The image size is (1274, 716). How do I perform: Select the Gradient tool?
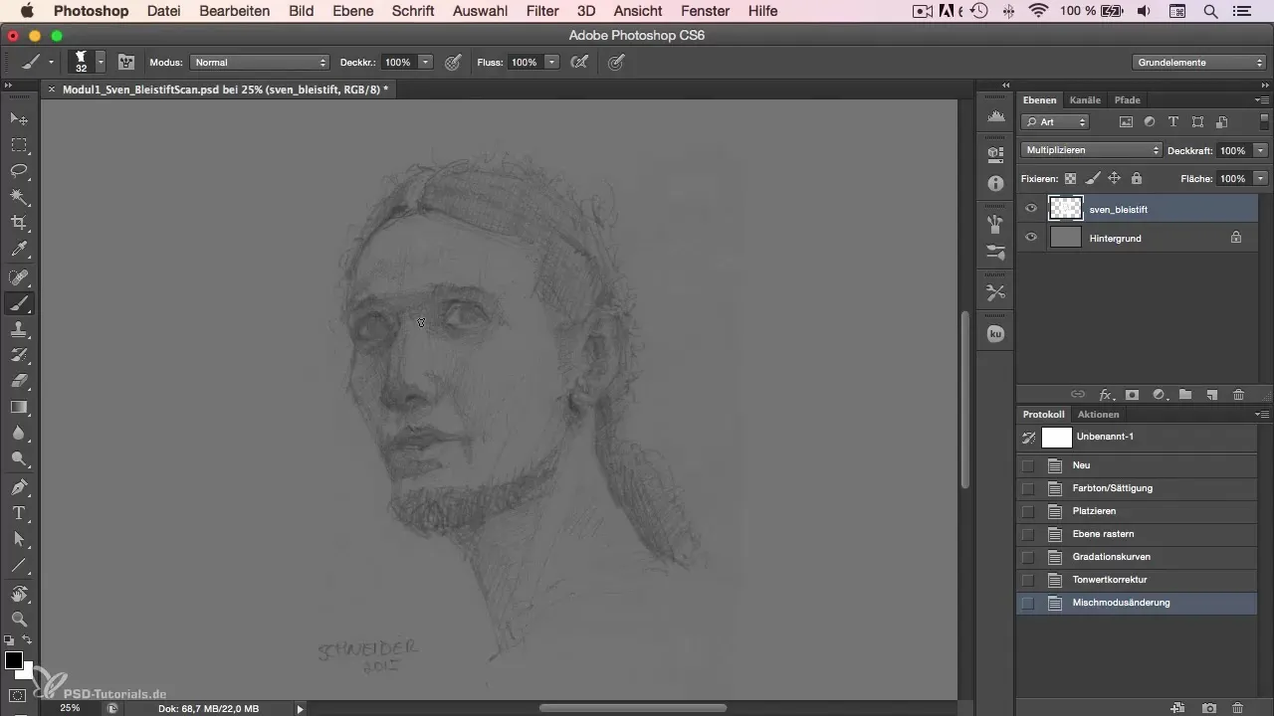pos(19,407)
